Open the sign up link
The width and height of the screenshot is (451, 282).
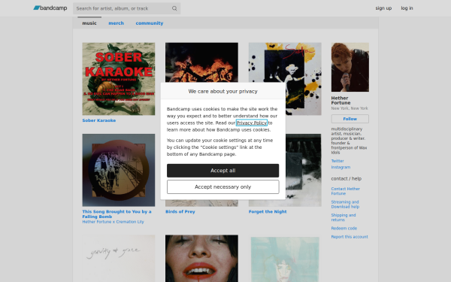(x=383, y=8)
